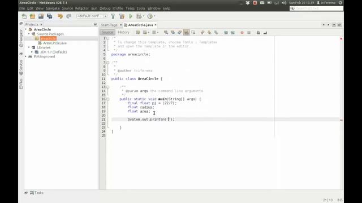The height and width of the screenshot is (203, 362).
Task: Open the Run menu
Action: (94, 8)
